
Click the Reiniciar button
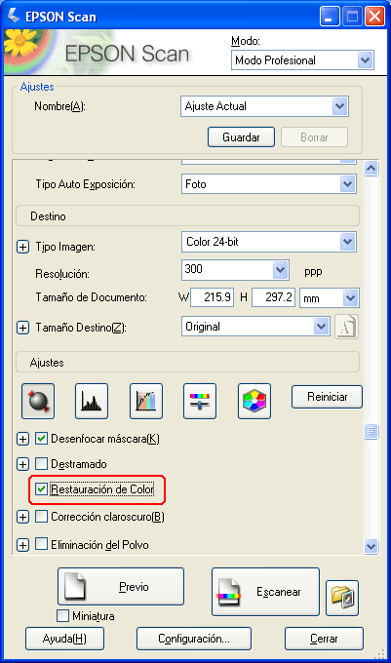(x=327, y=397)
